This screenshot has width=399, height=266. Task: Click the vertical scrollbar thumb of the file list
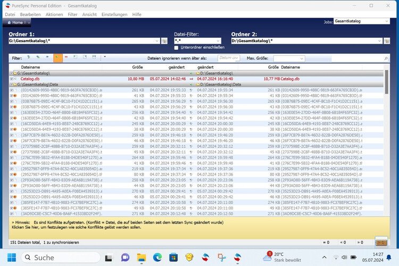[387, 82]
